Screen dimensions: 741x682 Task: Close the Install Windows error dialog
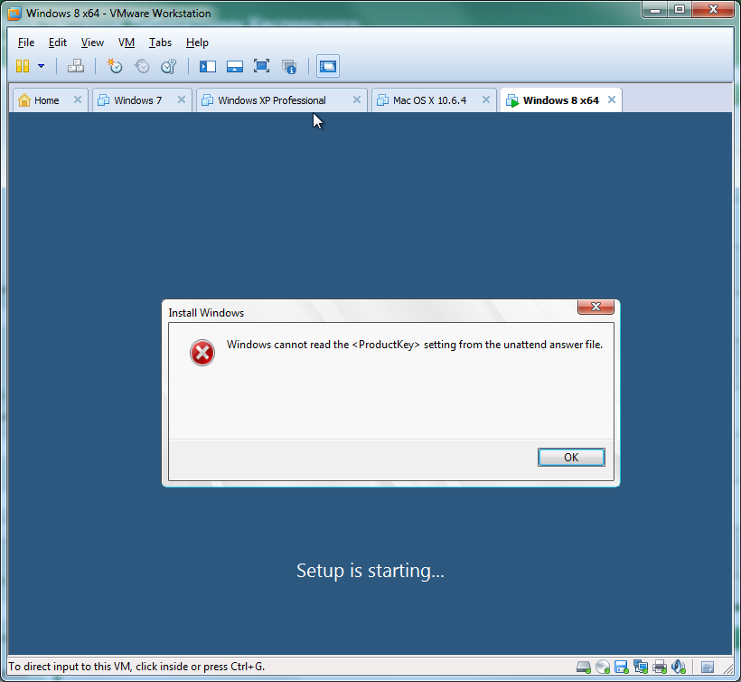pos(596,307)
